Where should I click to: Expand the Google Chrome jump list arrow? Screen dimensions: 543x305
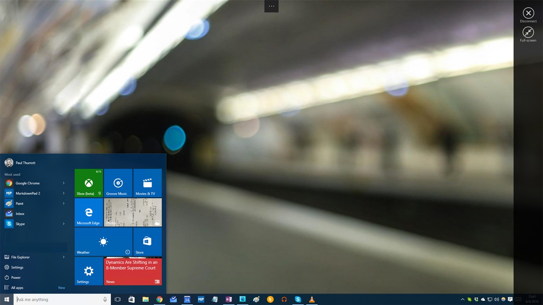tap(64, 183)
